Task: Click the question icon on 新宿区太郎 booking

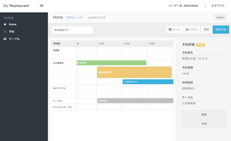Action: coord(99,72)
